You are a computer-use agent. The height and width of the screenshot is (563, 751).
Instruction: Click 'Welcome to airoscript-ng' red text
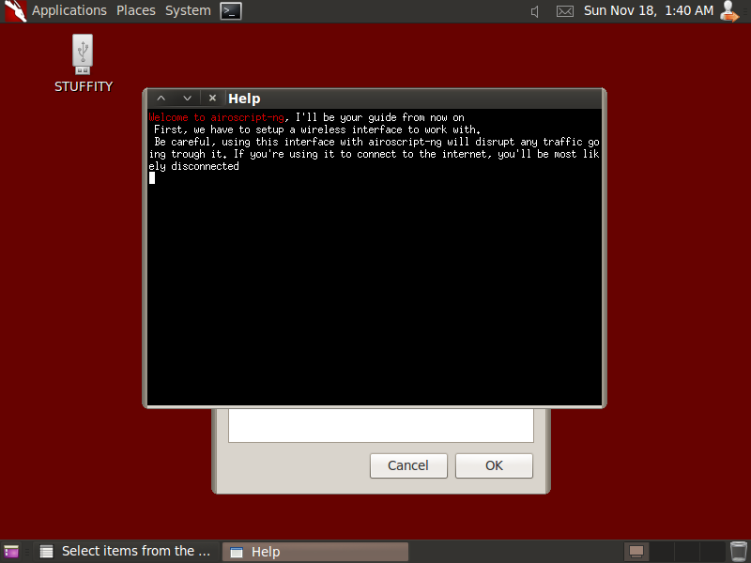217,117
